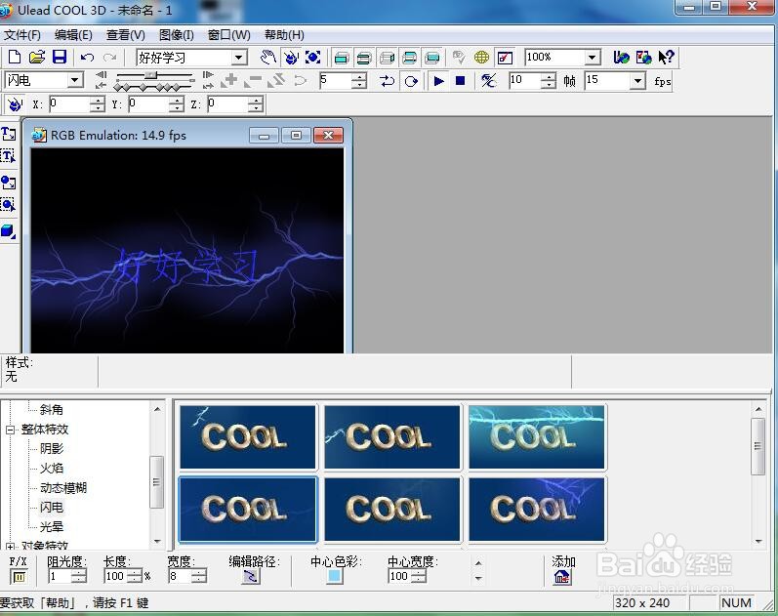Go to the previous frame arrow
The image size is (778, 616).
(101, 75)
